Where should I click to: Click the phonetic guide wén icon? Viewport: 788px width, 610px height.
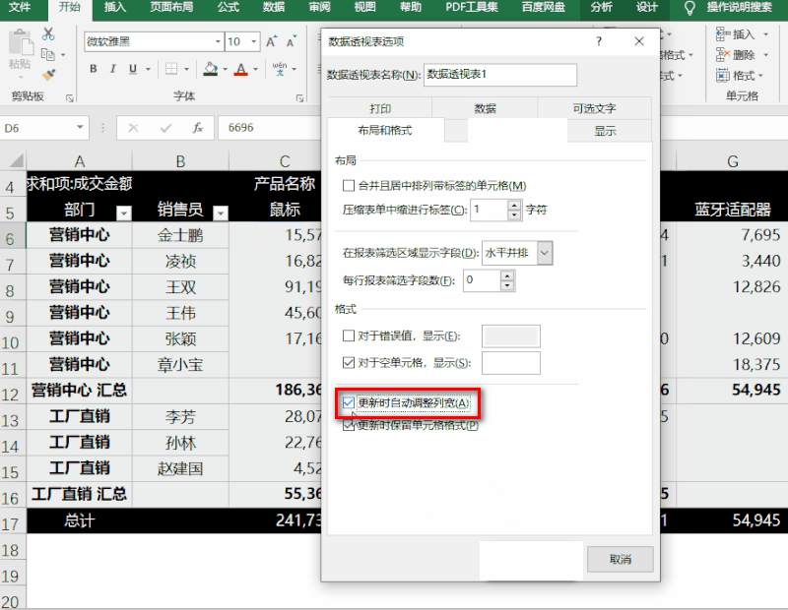(x=280, y=69)
